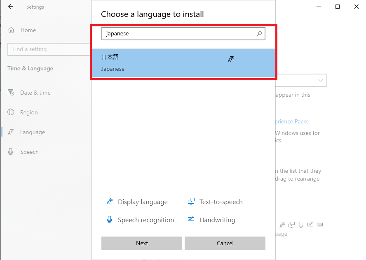366x260 pixels.
Task: Expand the Windows display language dropdown
Action: point(321,80)
